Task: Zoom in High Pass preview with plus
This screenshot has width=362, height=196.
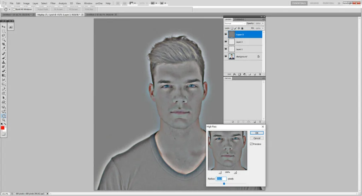Action: coord(235,172)
